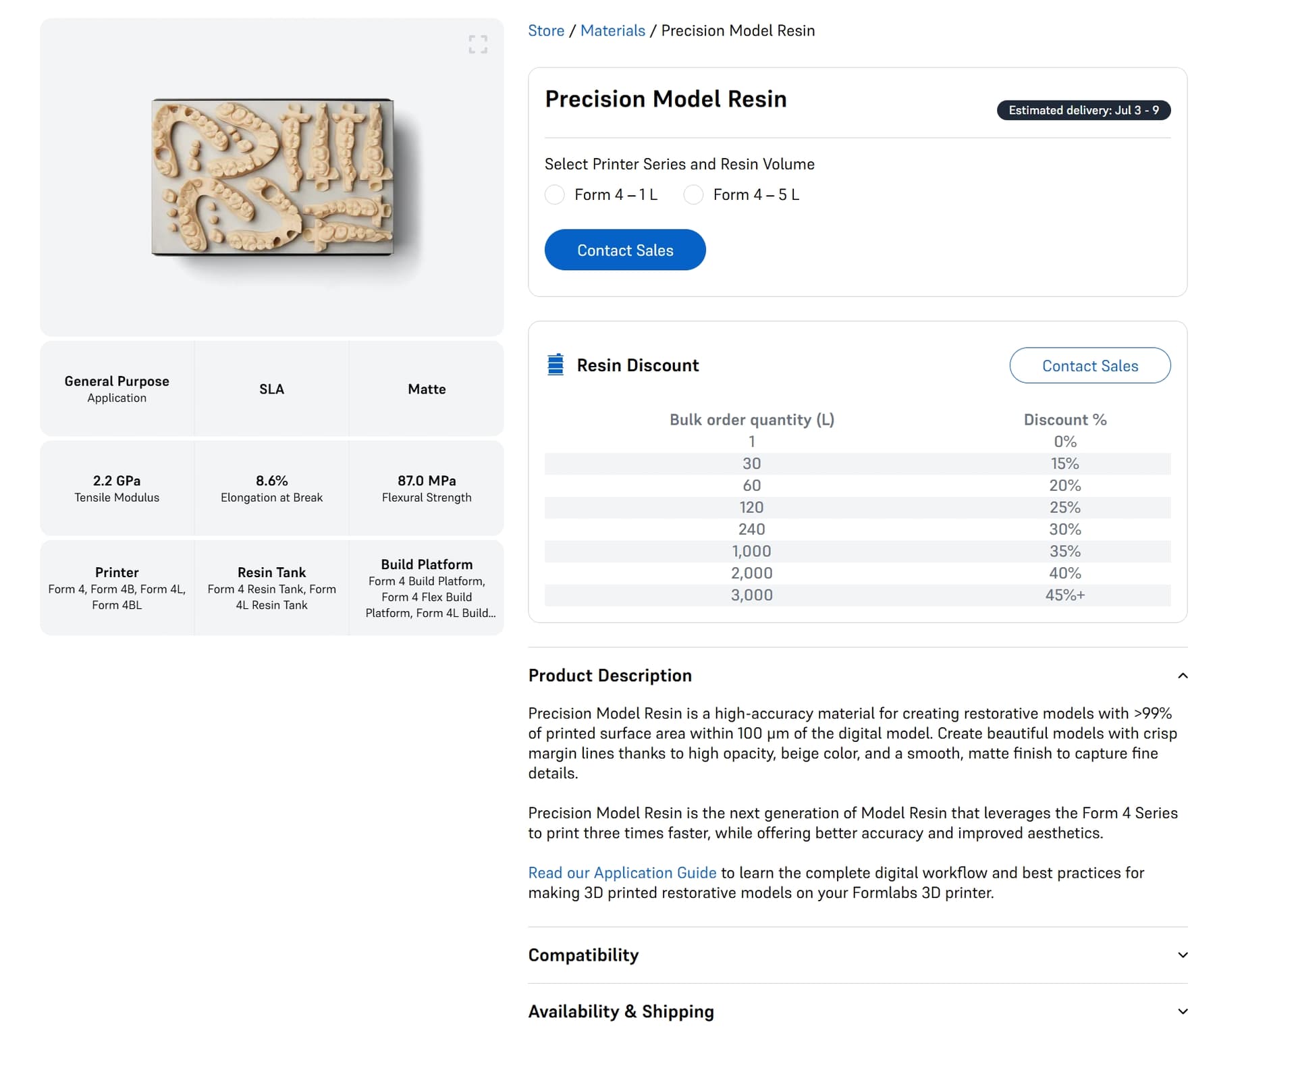Click the Printer compatibility tile
Viewport: 1296px width, 1066px height.
(117, 588)
